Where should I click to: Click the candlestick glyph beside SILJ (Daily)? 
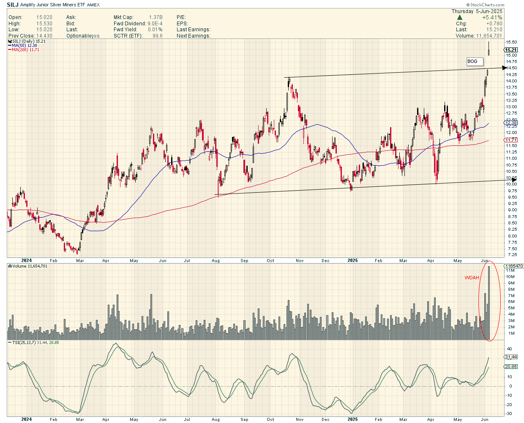(x=10, y=41)
